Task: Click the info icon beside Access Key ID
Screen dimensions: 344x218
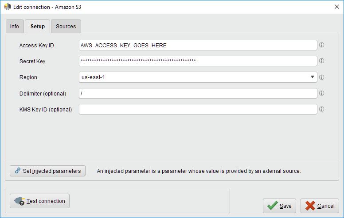Action: click(322, 45)
